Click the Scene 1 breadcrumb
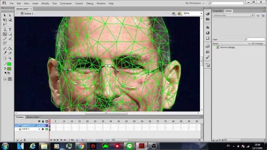 (x=27, y=14)
